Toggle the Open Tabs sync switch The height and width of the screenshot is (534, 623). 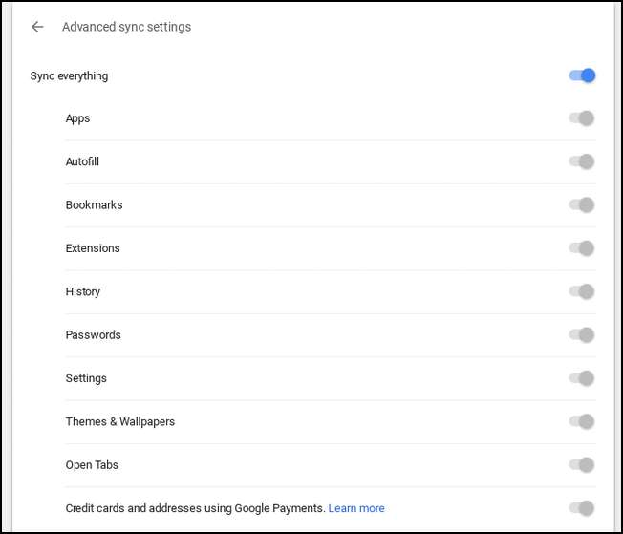pyautogui.click(x=582, y=464)
